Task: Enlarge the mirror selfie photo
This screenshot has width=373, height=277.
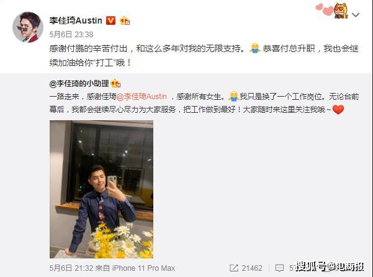Action: tap(102, 189)
